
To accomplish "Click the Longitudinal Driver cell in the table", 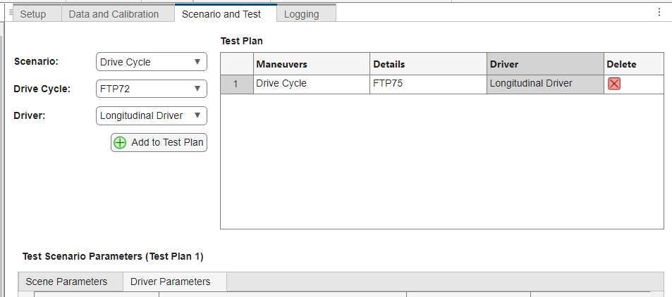I will point(545,84).
